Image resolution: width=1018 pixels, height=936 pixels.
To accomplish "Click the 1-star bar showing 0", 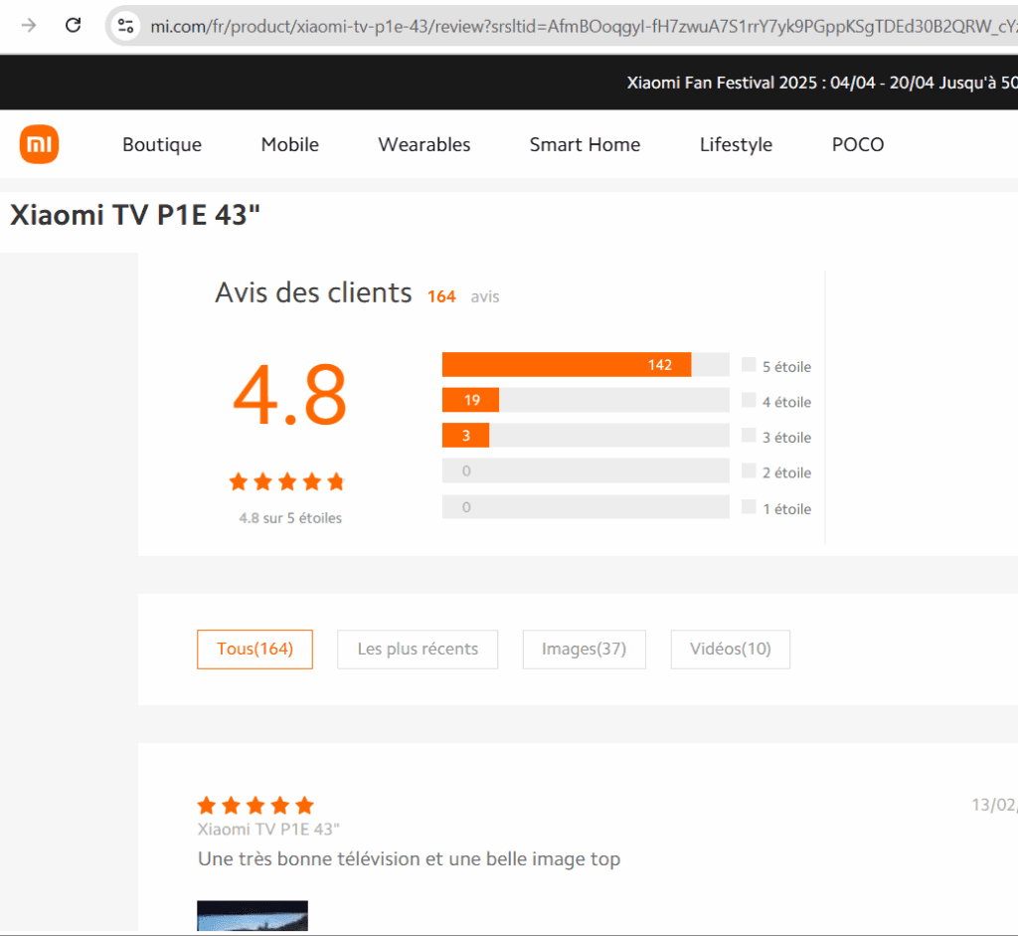I will (586, 506).
